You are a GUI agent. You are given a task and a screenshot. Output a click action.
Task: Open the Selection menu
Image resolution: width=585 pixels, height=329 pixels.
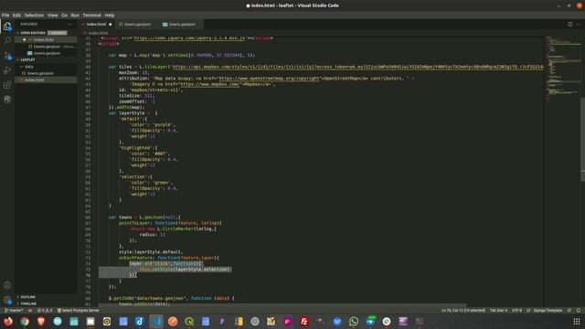35,16
